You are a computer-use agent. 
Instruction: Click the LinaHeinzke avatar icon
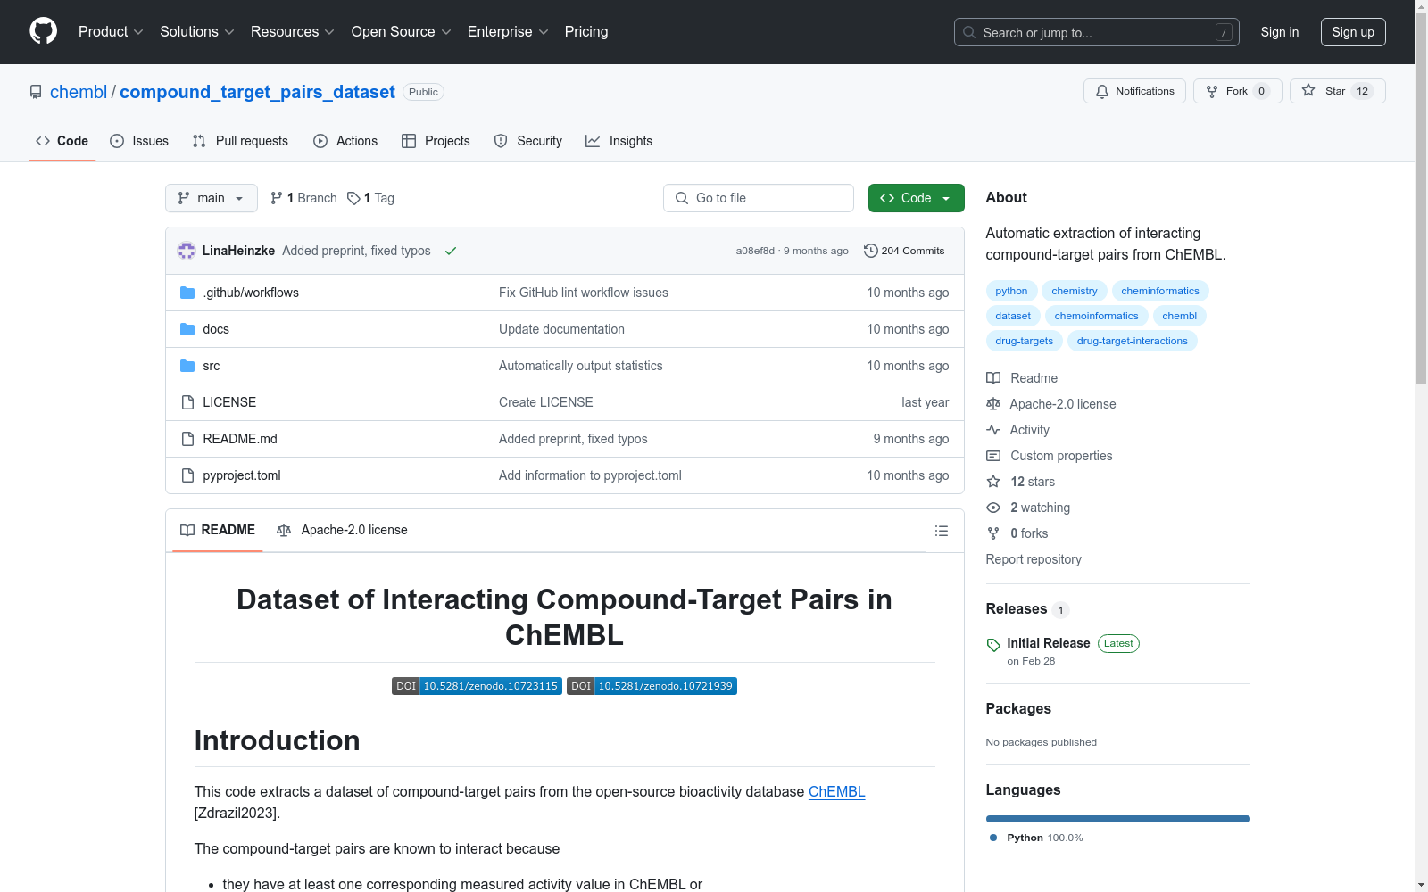point(187,251)
